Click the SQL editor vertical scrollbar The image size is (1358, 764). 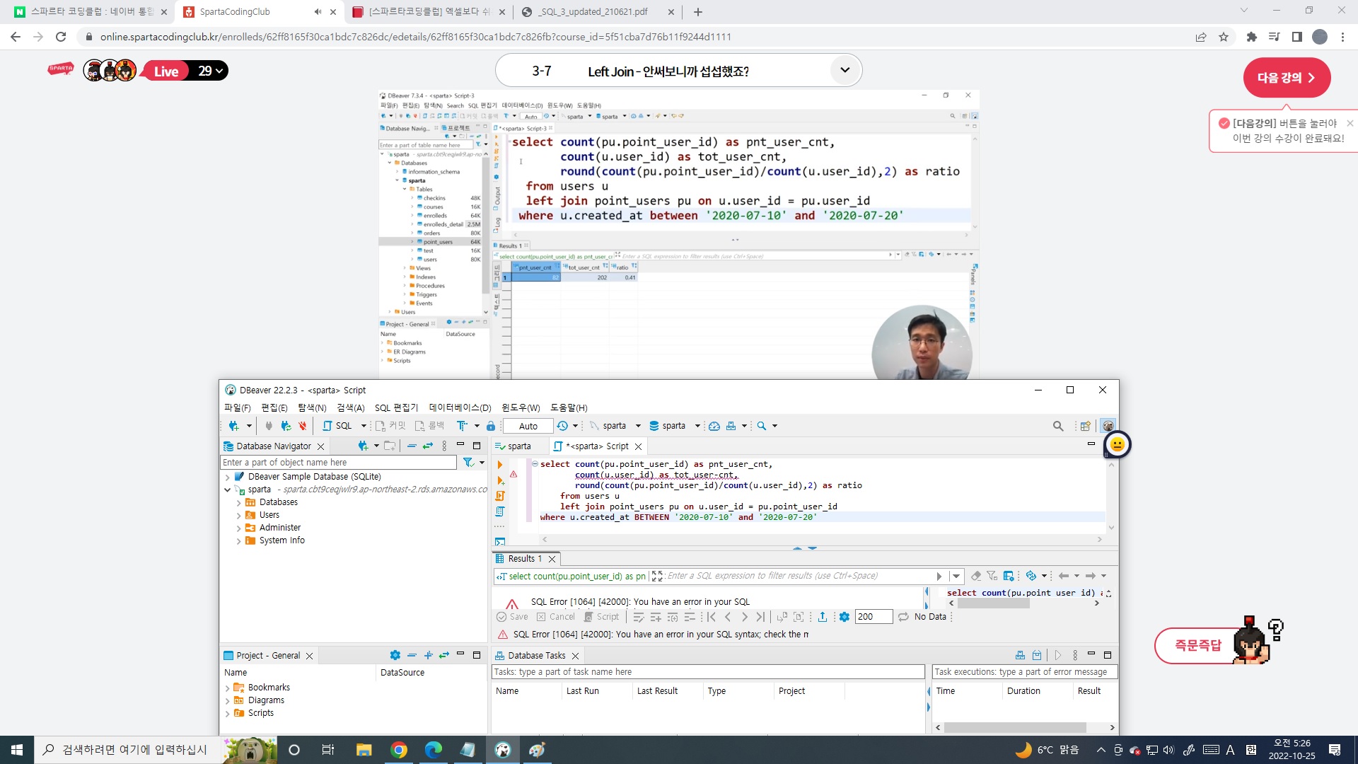(x=1111, y=496)
